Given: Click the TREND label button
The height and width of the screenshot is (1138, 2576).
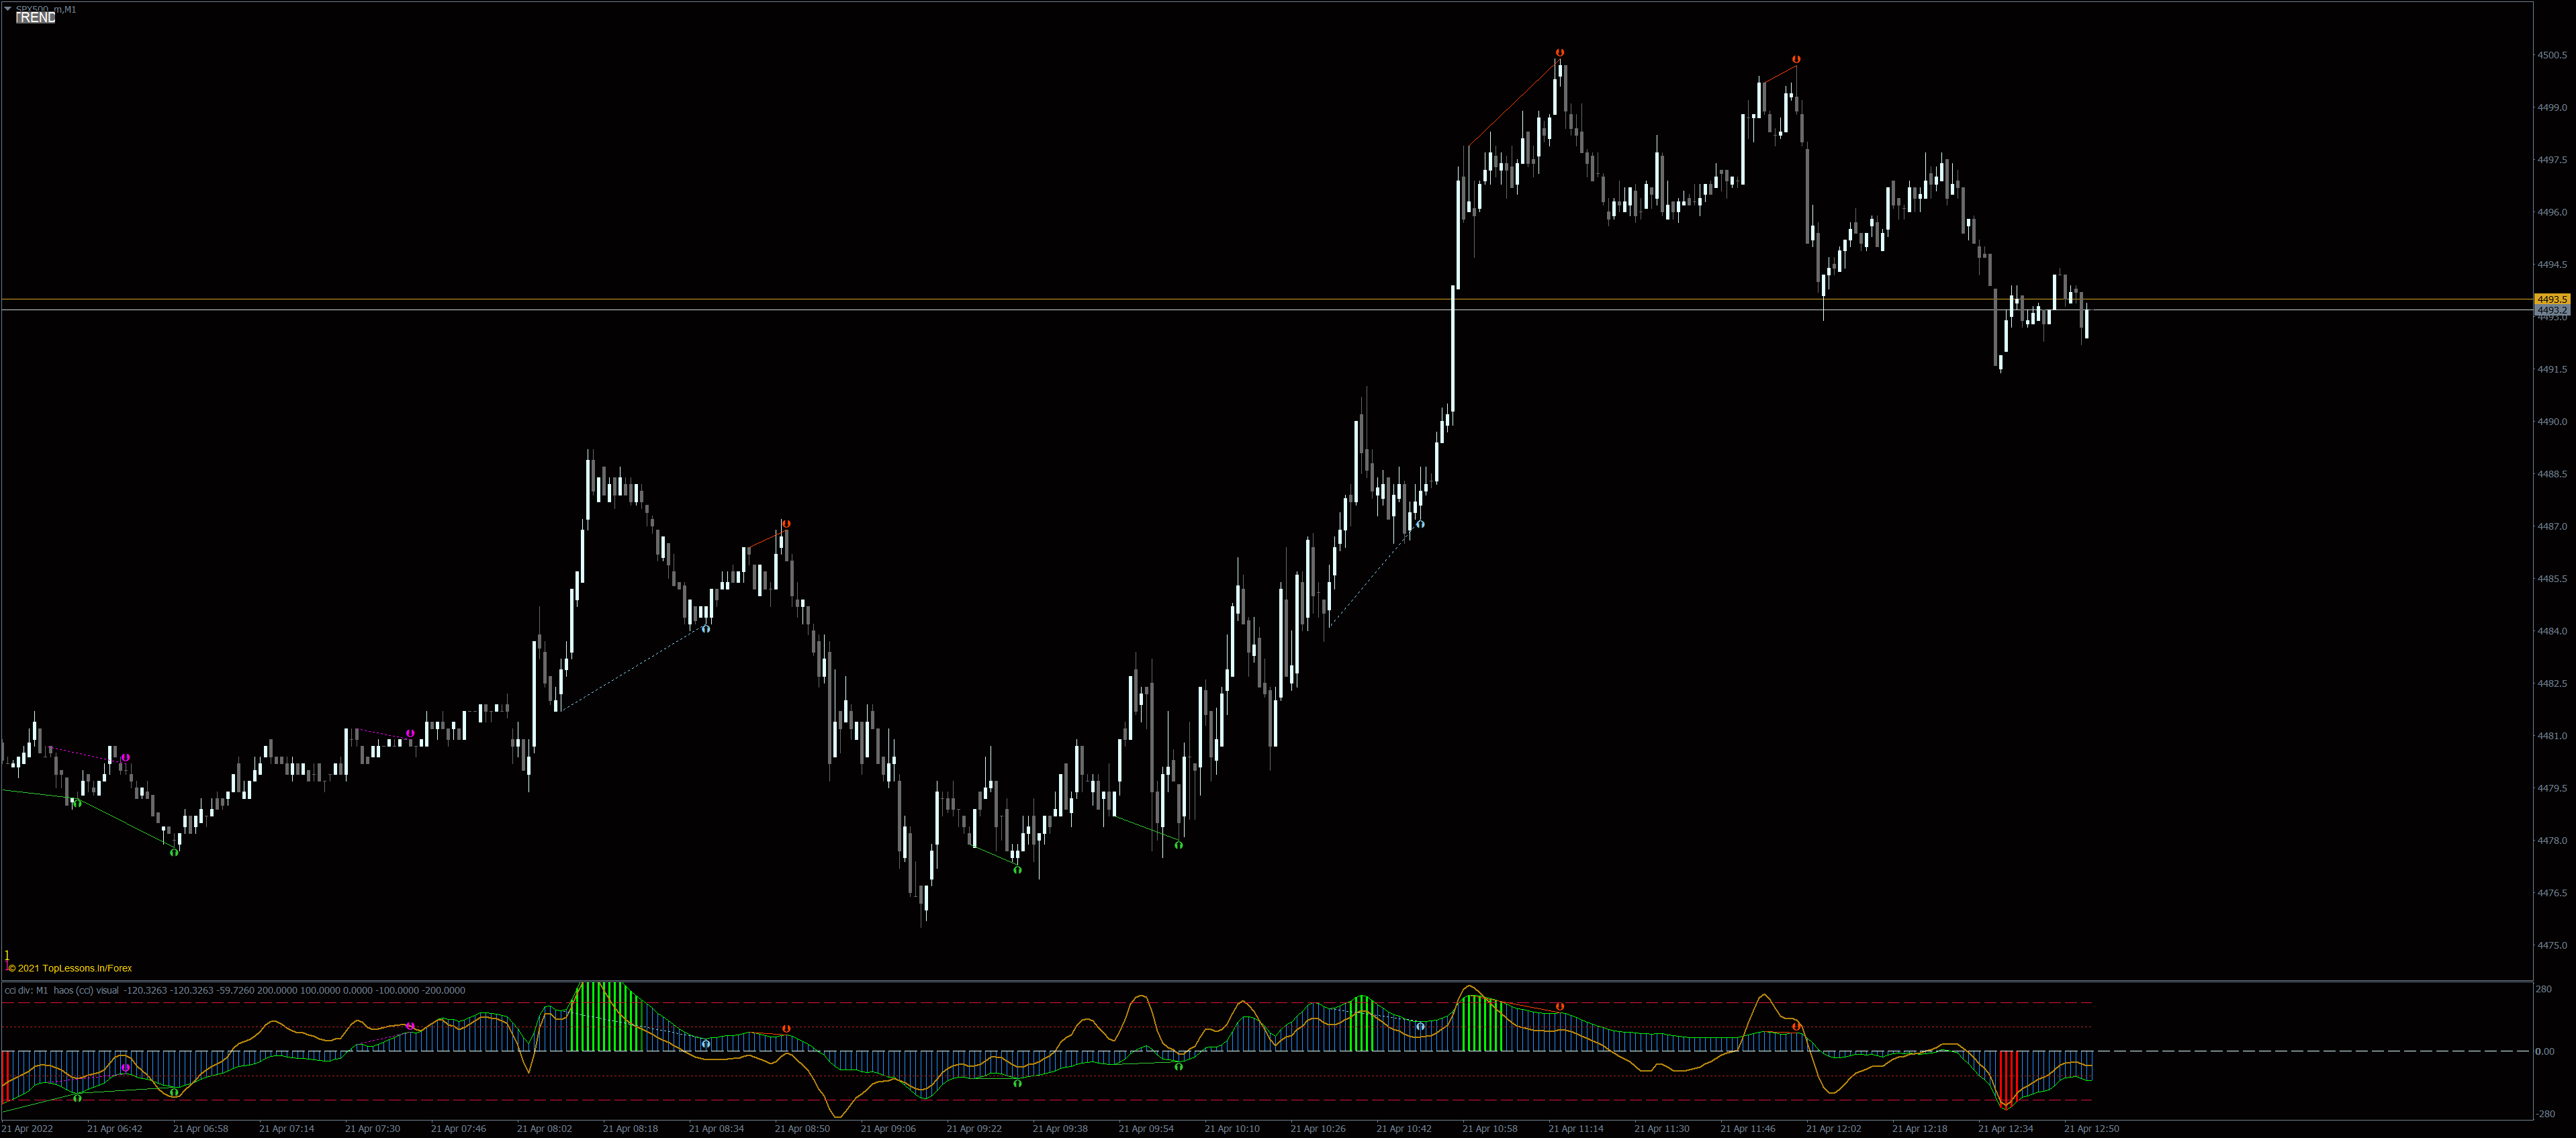Looking at the screenshot, I should (x=36, y=18).
